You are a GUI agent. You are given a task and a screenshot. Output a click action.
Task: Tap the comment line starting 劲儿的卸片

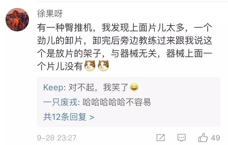pyautogui.click(x=125, y=41)
